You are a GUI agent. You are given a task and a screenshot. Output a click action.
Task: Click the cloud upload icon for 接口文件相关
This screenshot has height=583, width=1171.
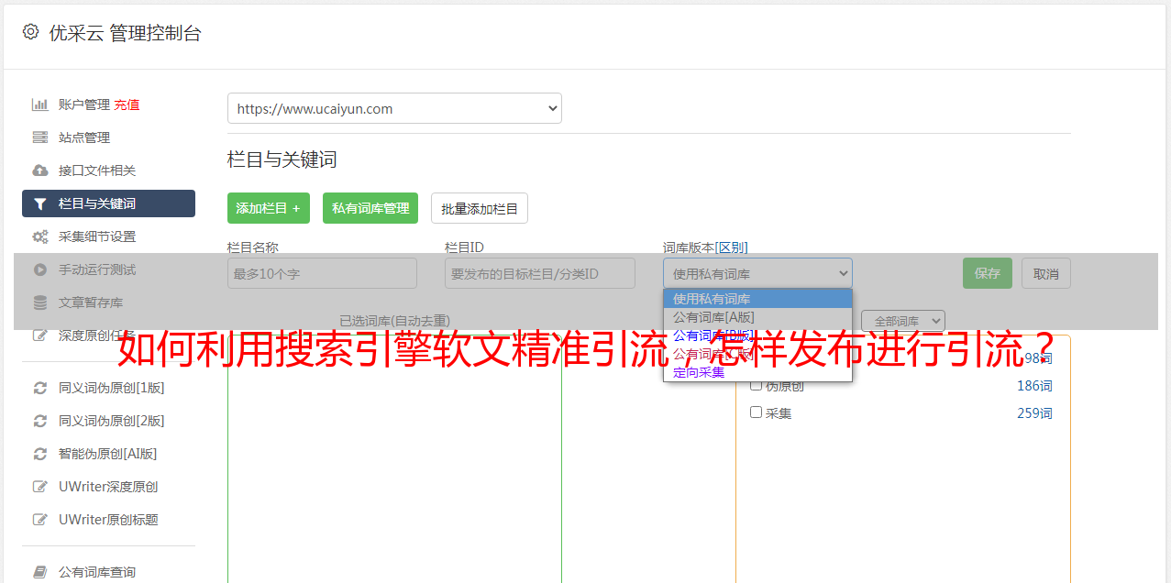click(40, 170)
